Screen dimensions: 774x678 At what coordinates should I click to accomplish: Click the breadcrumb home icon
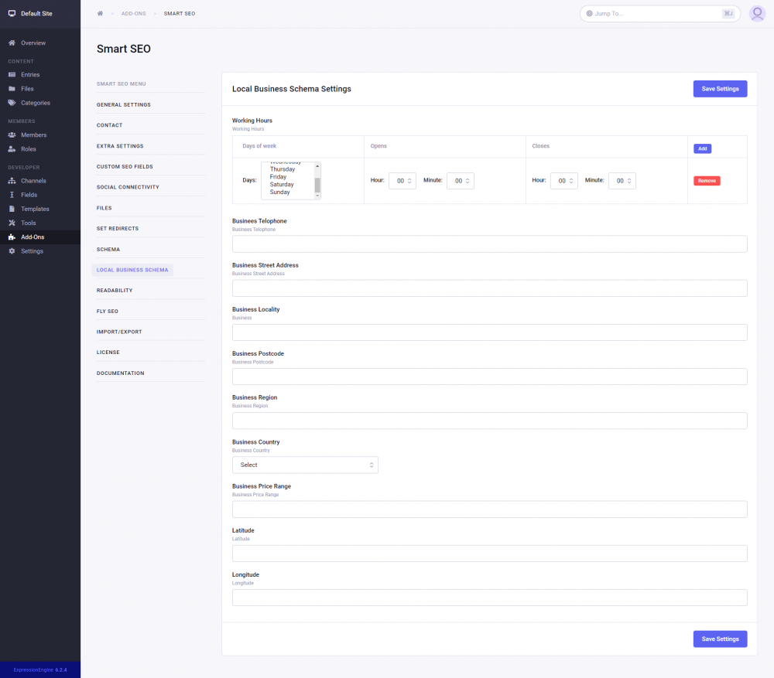(99, 13)
